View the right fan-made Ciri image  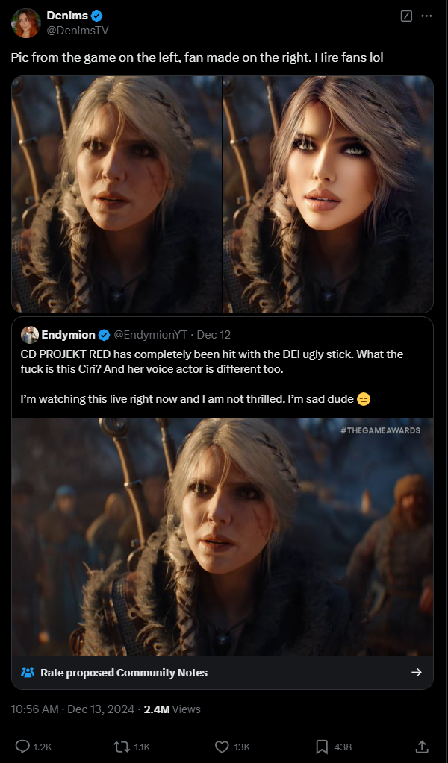[329, 194]
